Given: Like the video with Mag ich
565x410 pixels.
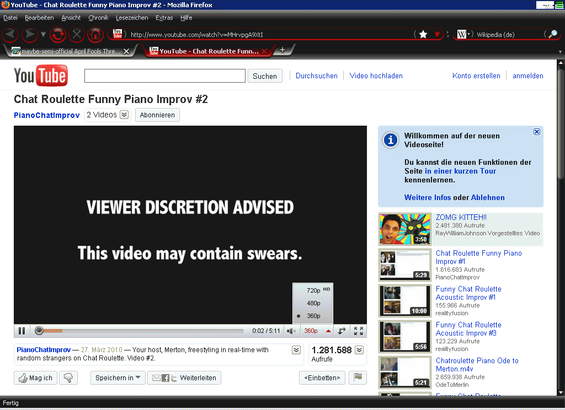Looking at the screenshot, I should [35, 377].
